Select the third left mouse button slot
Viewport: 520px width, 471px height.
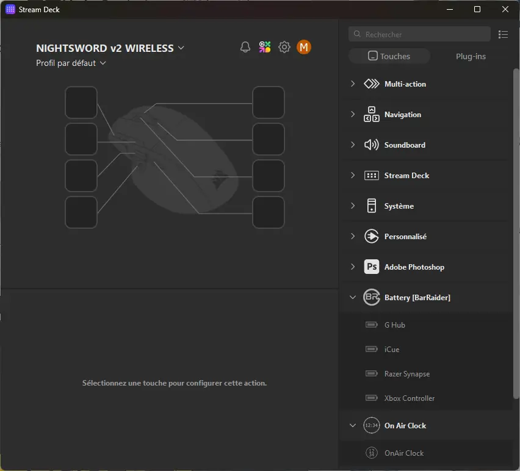tap(81, 176)
